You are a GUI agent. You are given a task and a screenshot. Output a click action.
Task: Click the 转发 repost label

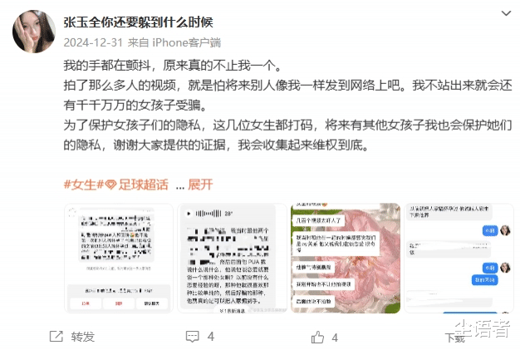[x=83, y=337]
